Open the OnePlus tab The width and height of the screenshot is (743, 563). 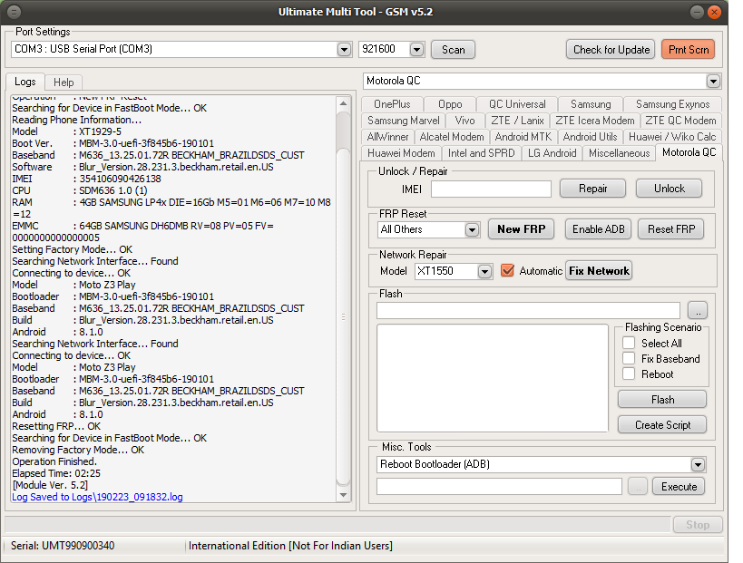click(392, 104)
